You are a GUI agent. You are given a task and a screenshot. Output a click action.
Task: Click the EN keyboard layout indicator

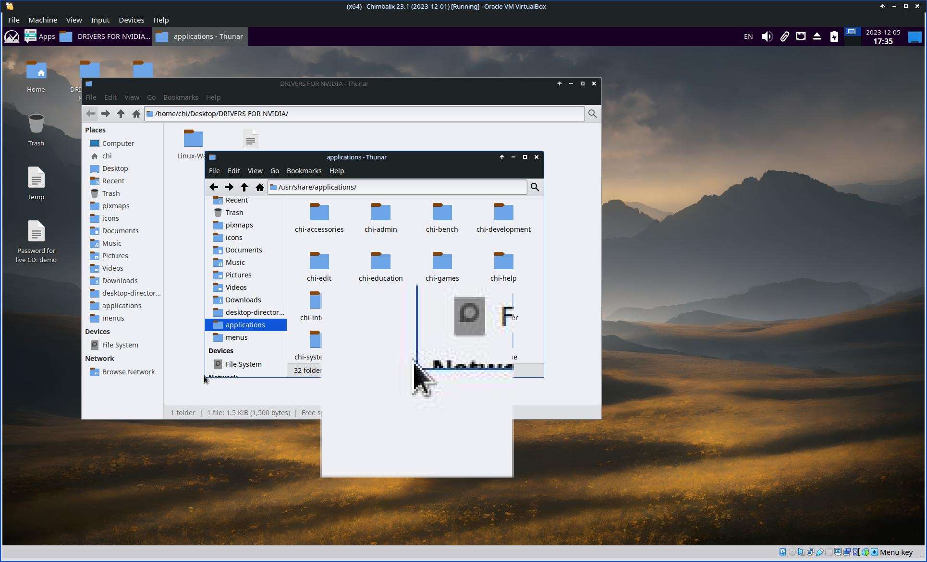pos(748,36)
